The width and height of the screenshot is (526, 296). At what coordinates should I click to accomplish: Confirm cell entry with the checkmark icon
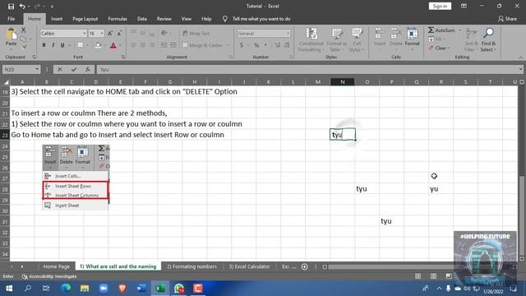pos(74,69)
